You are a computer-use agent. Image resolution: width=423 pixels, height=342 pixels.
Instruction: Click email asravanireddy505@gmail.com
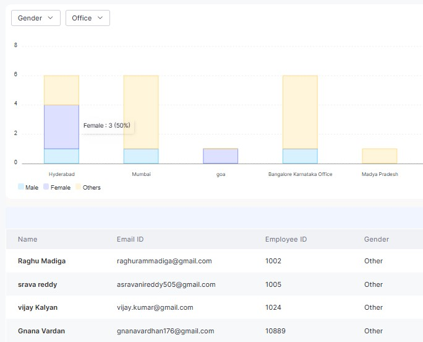pyautogui.click(x=166, y=284)
